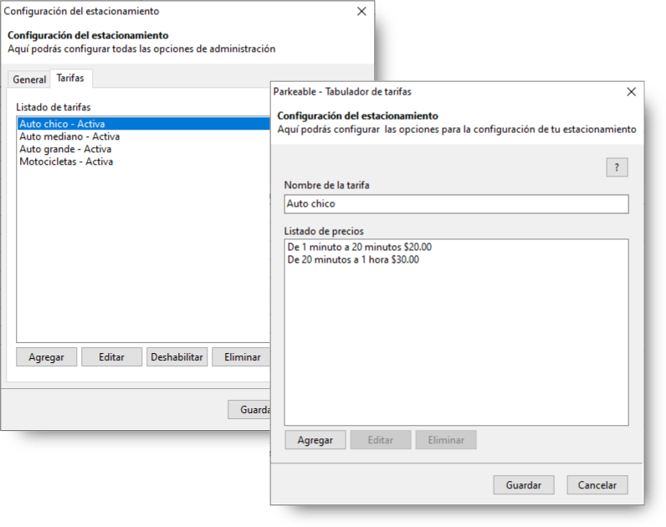Screen dimensions: 666x527
Task: Save the tariff with Guardar in Tabulador dialog
Action: (x=524, y=485)
